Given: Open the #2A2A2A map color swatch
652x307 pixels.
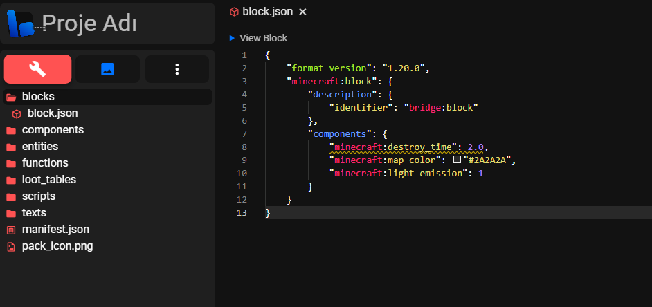Looking at the screenshot, I should (457, 160).
